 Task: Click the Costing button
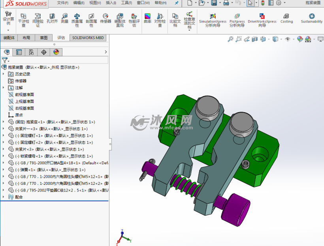286,19
